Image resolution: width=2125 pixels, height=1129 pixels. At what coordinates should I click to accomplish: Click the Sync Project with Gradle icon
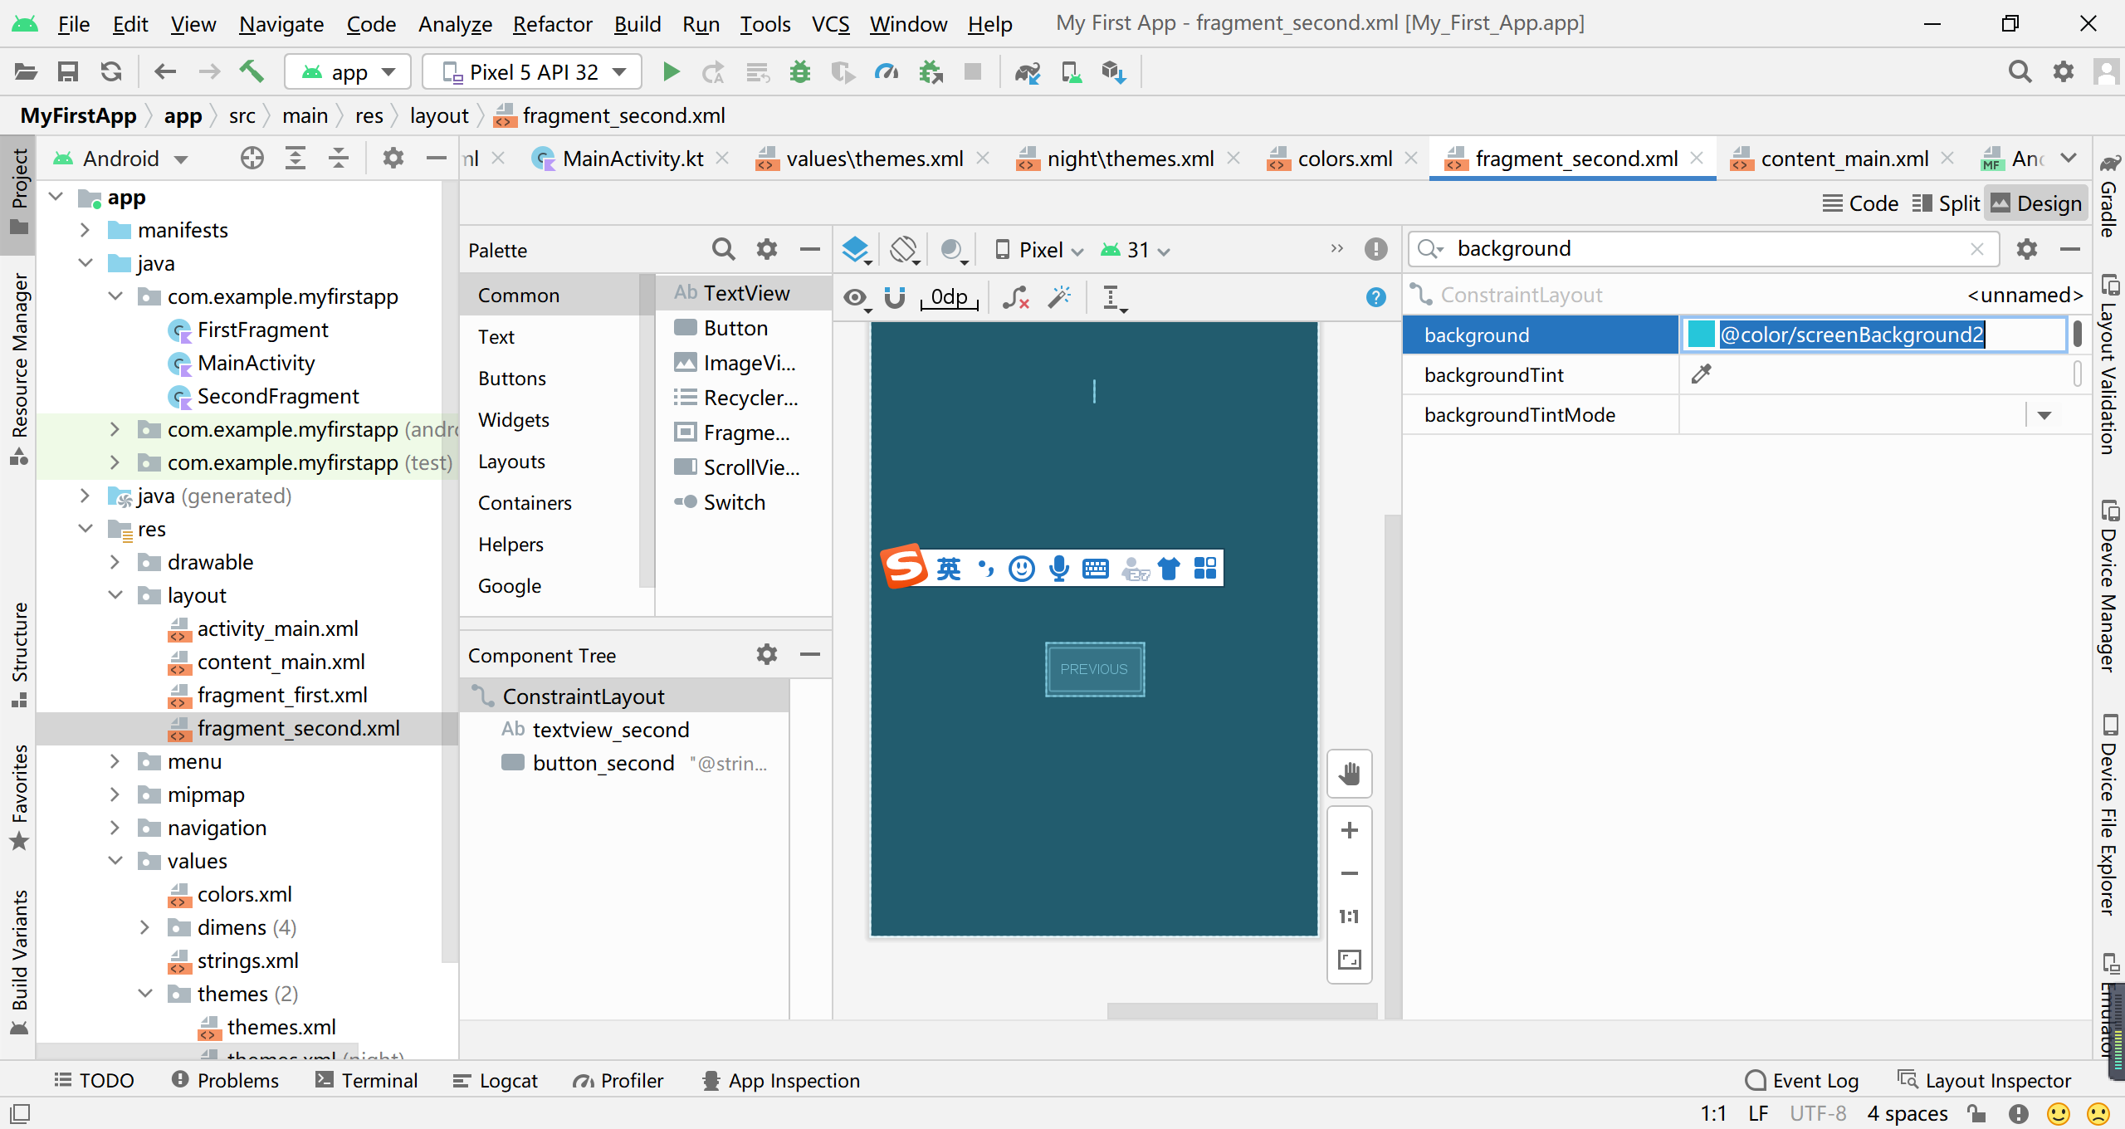coord(1027,72)
